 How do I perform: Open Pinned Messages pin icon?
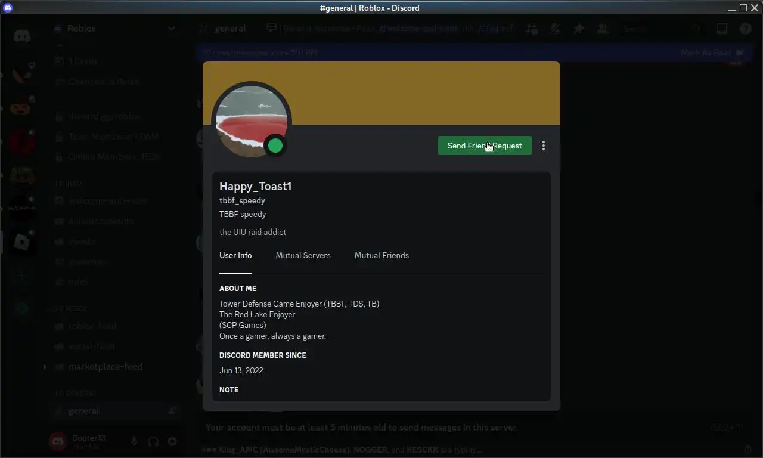[x=579, y=28]
